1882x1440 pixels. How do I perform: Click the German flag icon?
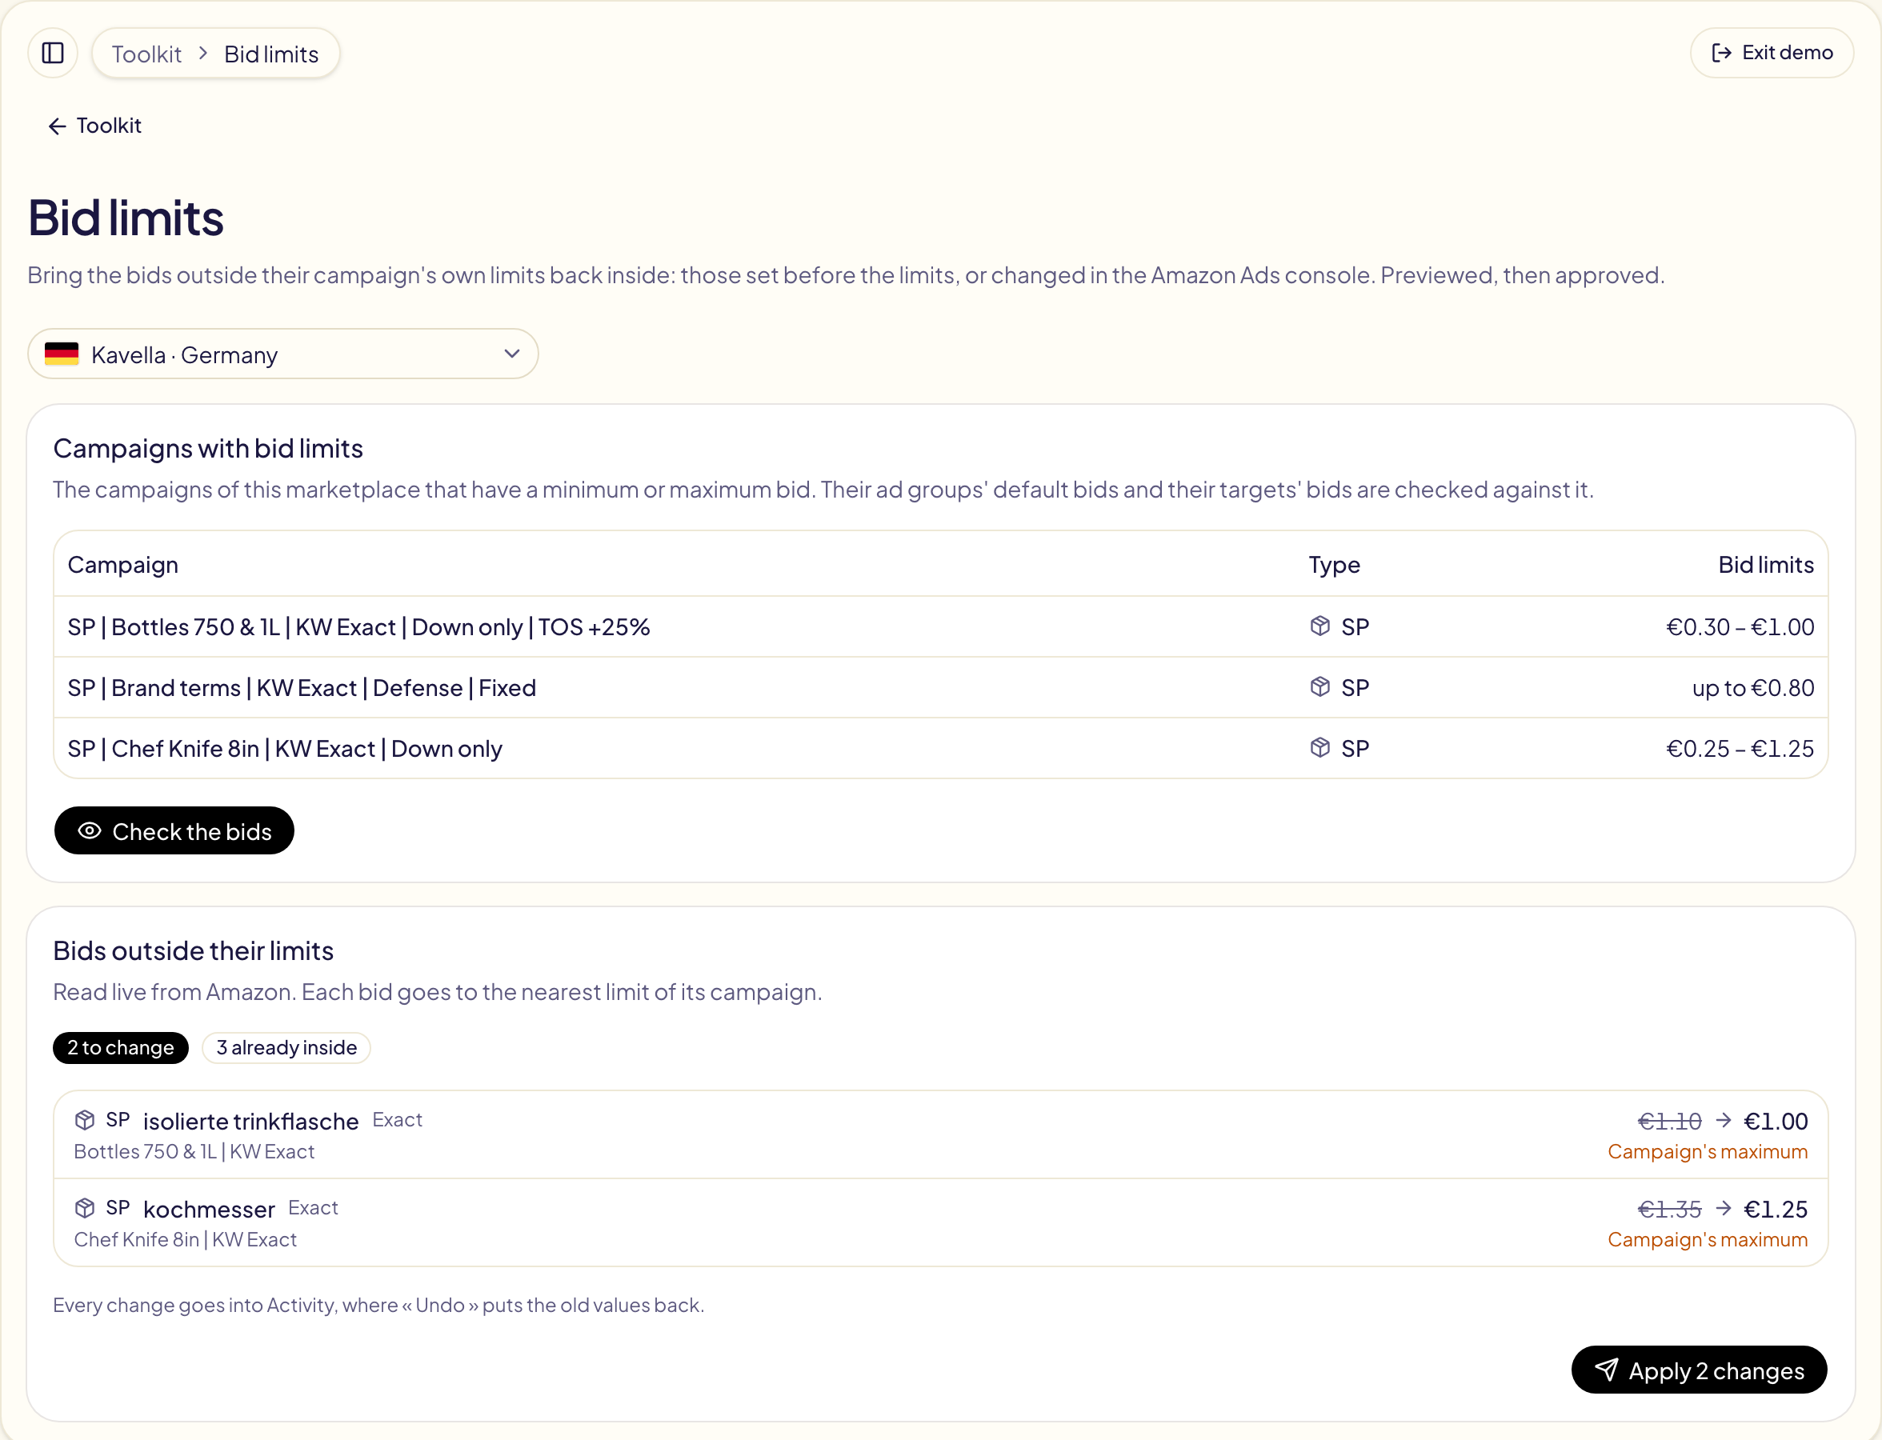pyautogui.click(x=62, y=354)
